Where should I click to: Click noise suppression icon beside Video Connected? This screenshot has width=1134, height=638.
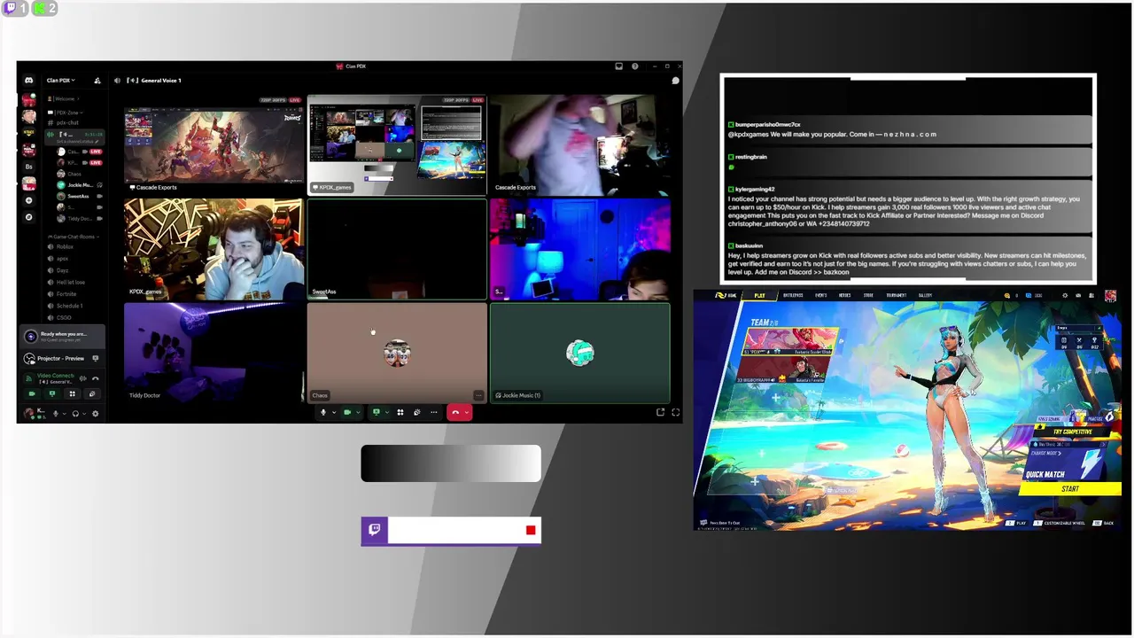pos(83,378)
